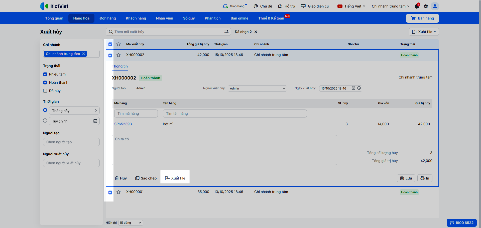This screenshot has width=481, height=228.
Task: Open Chủ đề theme palette
Action: tap(263, 6)
